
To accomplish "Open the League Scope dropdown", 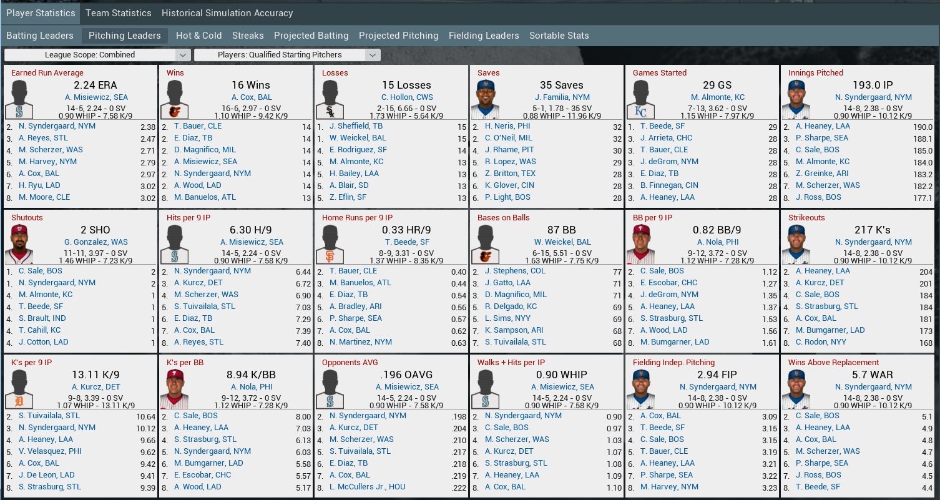I will coord(97,55).
